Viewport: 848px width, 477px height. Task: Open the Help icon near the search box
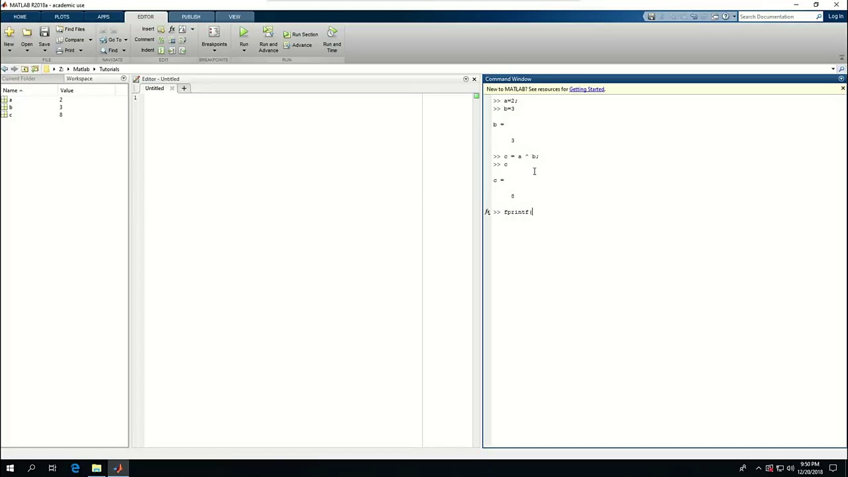725,17
